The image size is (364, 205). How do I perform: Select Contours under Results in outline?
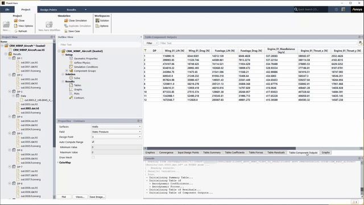[79, 98]
